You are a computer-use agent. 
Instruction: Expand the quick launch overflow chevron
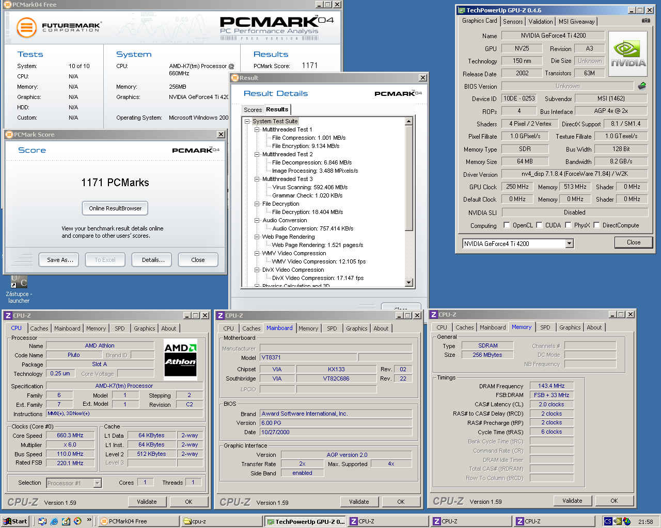(89, 520)
